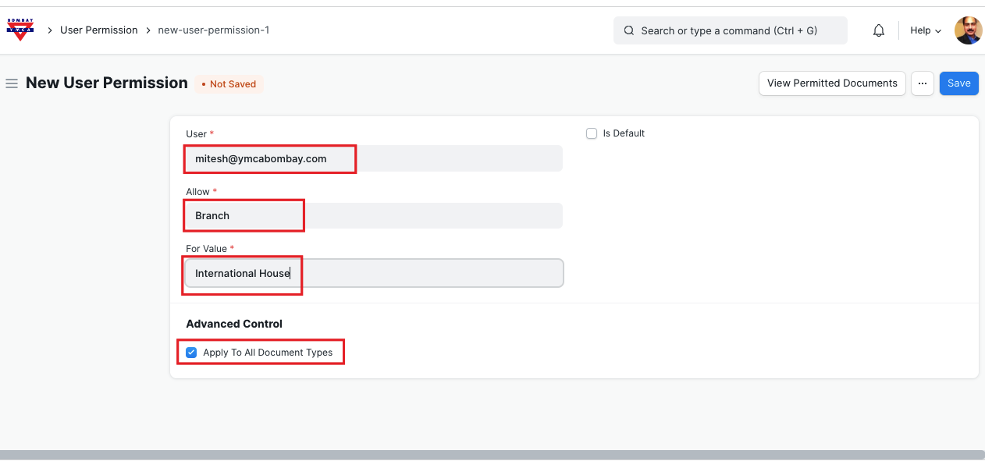The height and width of the screenshot is (461, 985).
Task: Toggle the sidebar with the hamburger icon
Action: point(12,83)
